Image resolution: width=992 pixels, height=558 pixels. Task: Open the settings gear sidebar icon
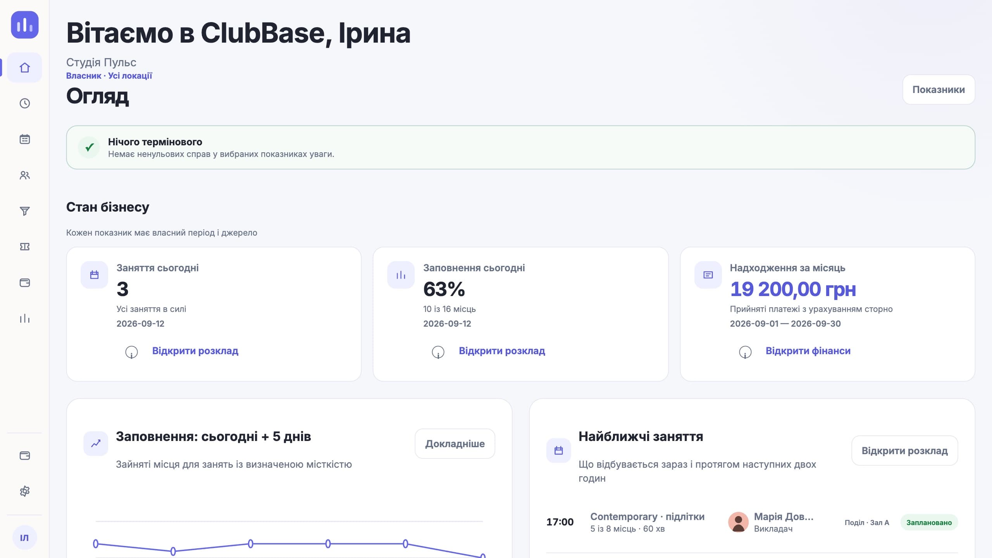pos(25,491)
